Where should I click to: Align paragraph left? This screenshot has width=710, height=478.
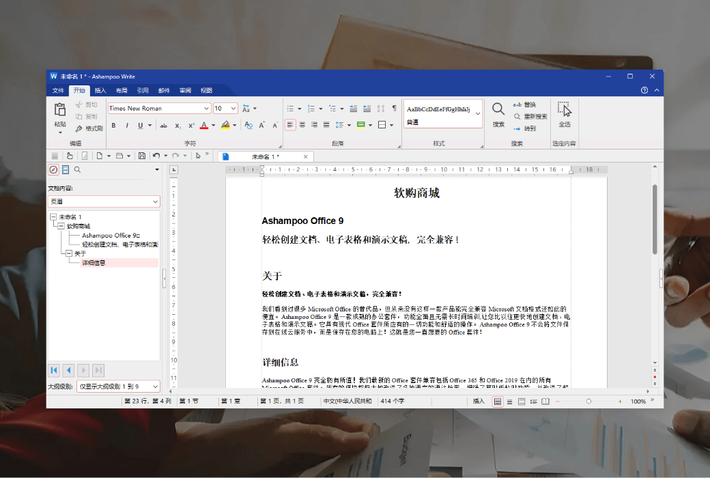(x=290, y=124)
